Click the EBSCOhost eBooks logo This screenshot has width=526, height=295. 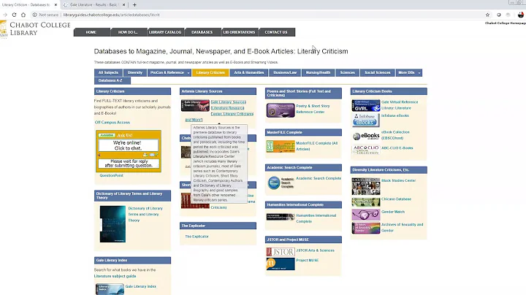tap(366, 136)
